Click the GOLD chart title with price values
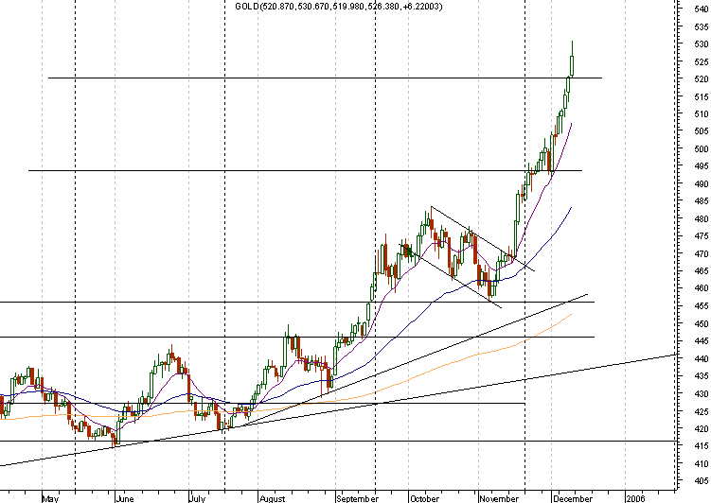This screenshot has height=503, width=711. tap(338, 7)
